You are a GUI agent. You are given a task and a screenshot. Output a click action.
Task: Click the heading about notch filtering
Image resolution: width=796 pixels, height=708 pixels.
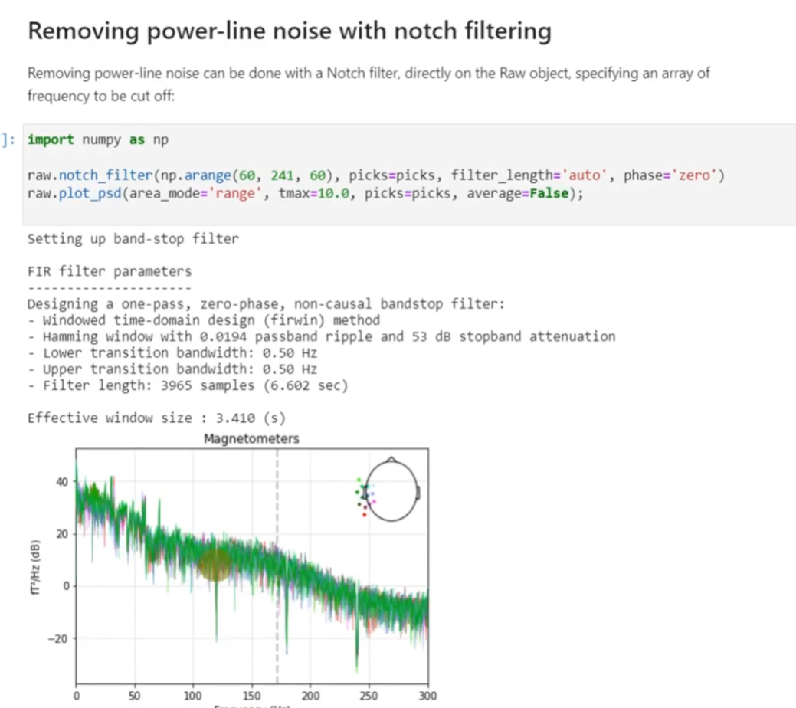289,31
